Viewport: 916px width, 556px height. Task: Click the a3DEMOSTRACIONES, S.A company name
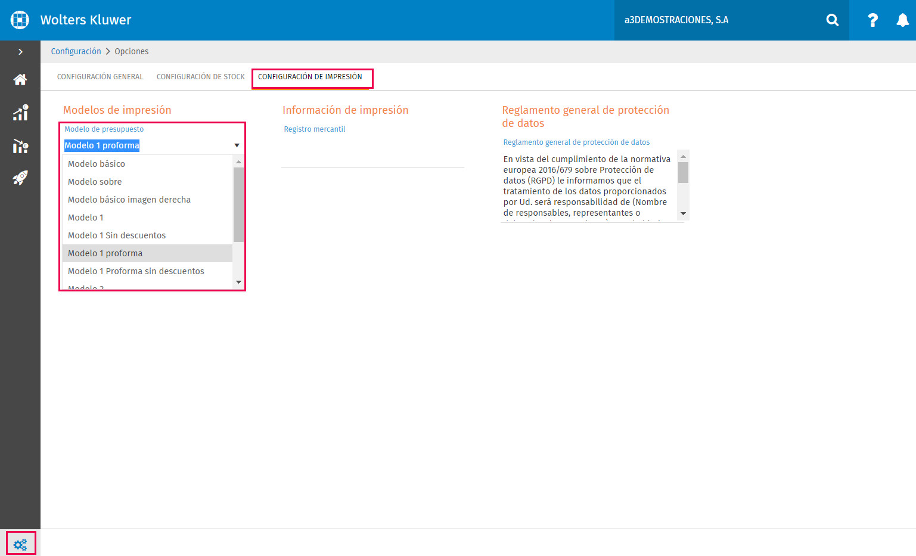point(676,20)
